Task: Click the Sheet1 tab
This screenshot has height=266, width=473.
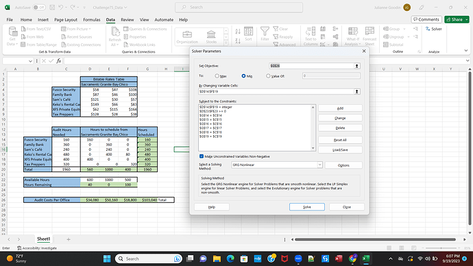Action: click(43, 239)
